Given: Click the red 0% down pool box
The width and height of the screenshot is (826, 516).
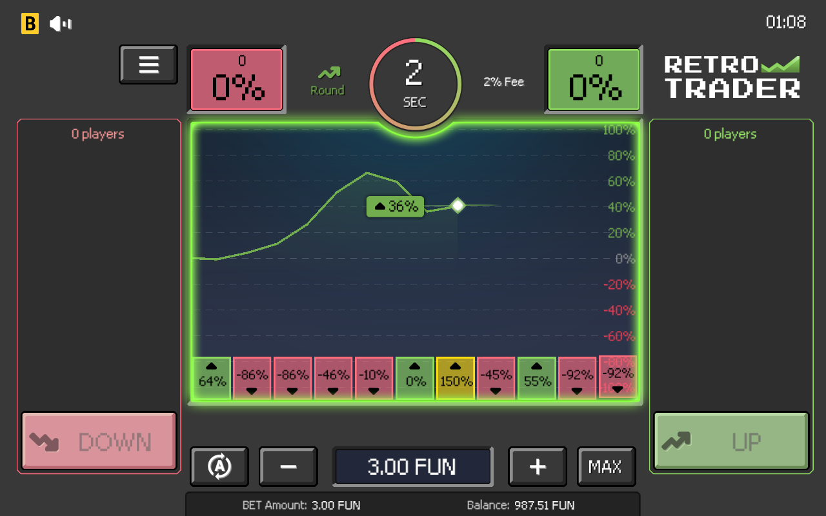Looking at the screenshot, I should [237, 80].
